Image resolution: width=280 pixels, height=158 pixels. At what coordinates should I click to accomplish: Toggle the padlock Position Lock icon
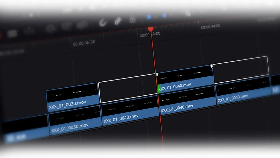pyautogui.click(x=132, y=19)
